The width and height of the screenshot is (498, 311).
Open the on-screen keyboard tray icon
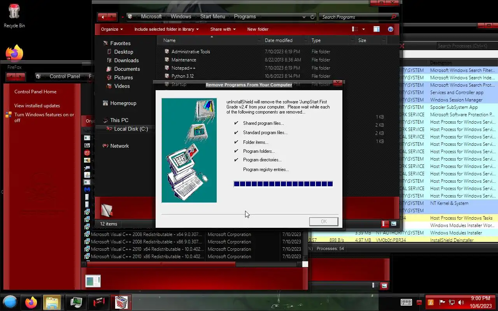tap(407, 302)
